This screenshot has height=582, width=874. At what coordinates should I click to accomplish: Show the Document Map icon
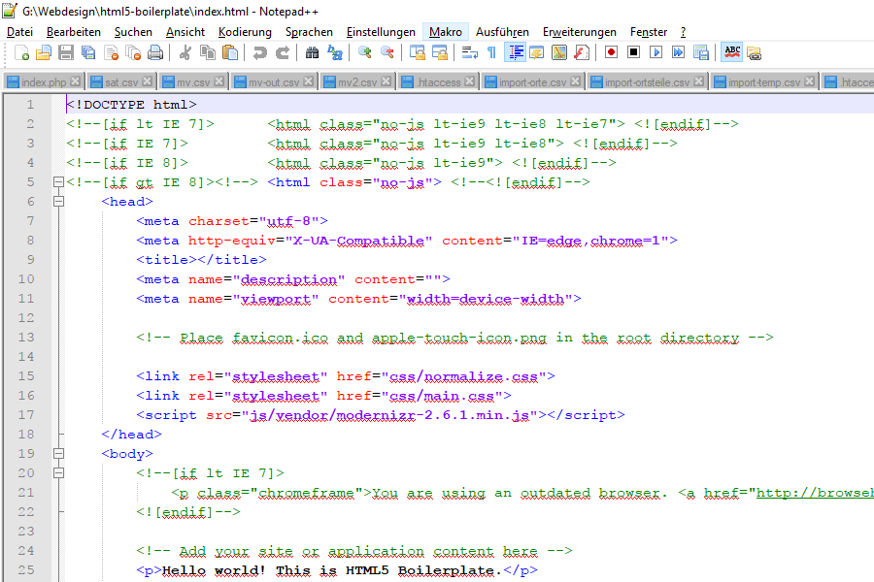point(559,53)
